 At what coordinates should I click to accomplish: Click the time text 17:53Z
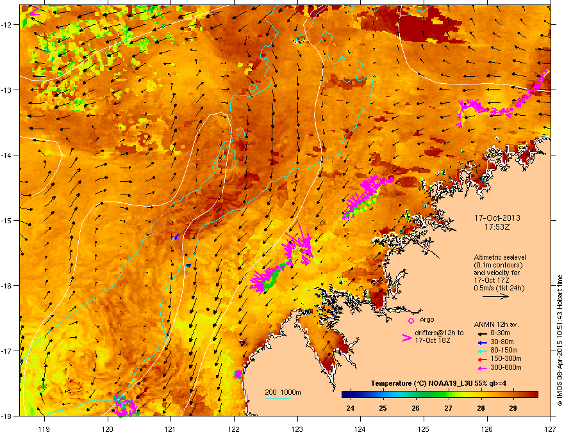pyautogui.click(x=497, y=227)
